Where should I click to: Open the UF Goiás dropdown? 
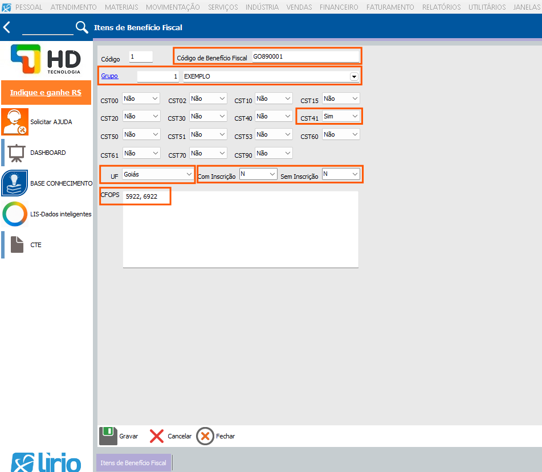189,174
